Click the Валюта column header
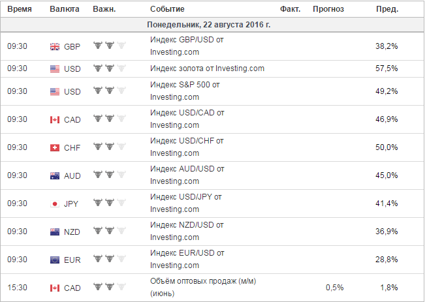The height and width of the screenshot is (302, 427). pos(65,9)
